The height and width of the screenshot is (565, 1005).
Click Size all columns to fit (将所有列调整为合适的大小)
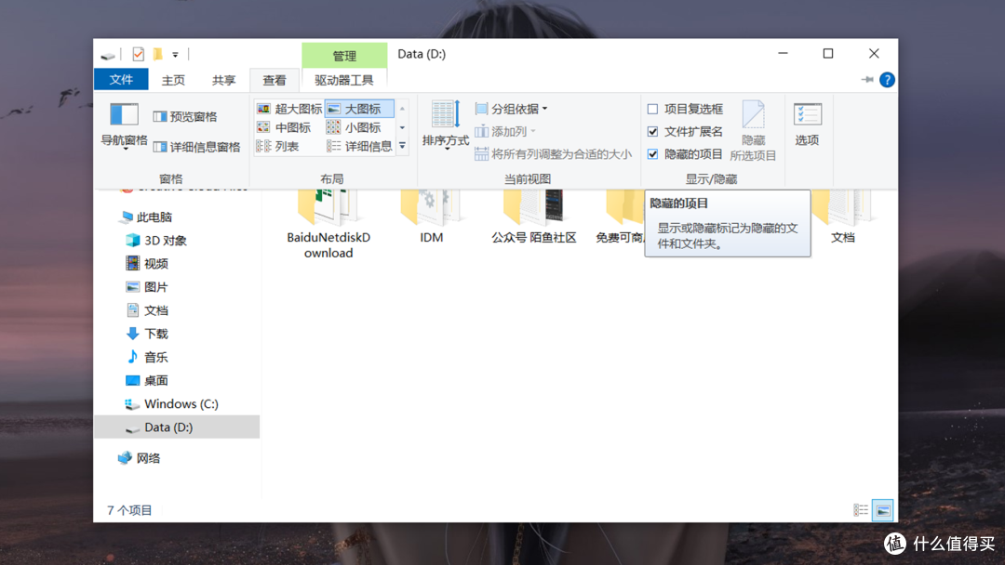[x=553, y=154]
